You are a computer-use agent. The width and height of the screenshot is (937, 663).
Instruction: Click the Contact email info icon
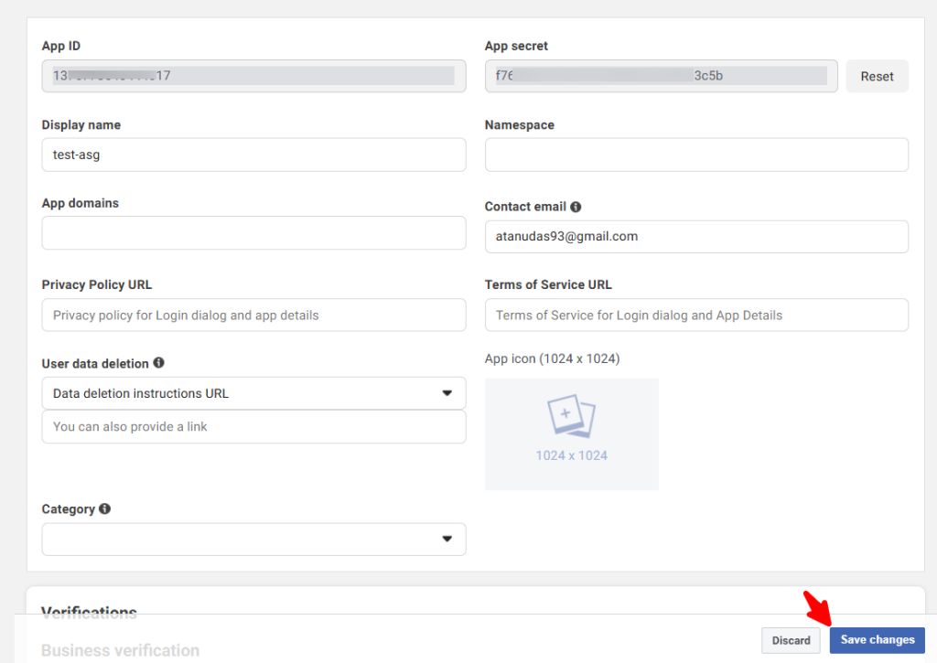click(x=576, y=207)
